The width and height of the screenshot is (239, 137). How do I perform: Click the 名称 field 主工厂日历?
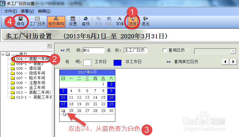tap(135, 50)
